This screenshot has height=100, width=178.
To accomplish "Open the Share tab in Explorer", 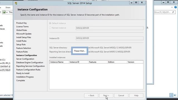I will [x=8, y=7].
